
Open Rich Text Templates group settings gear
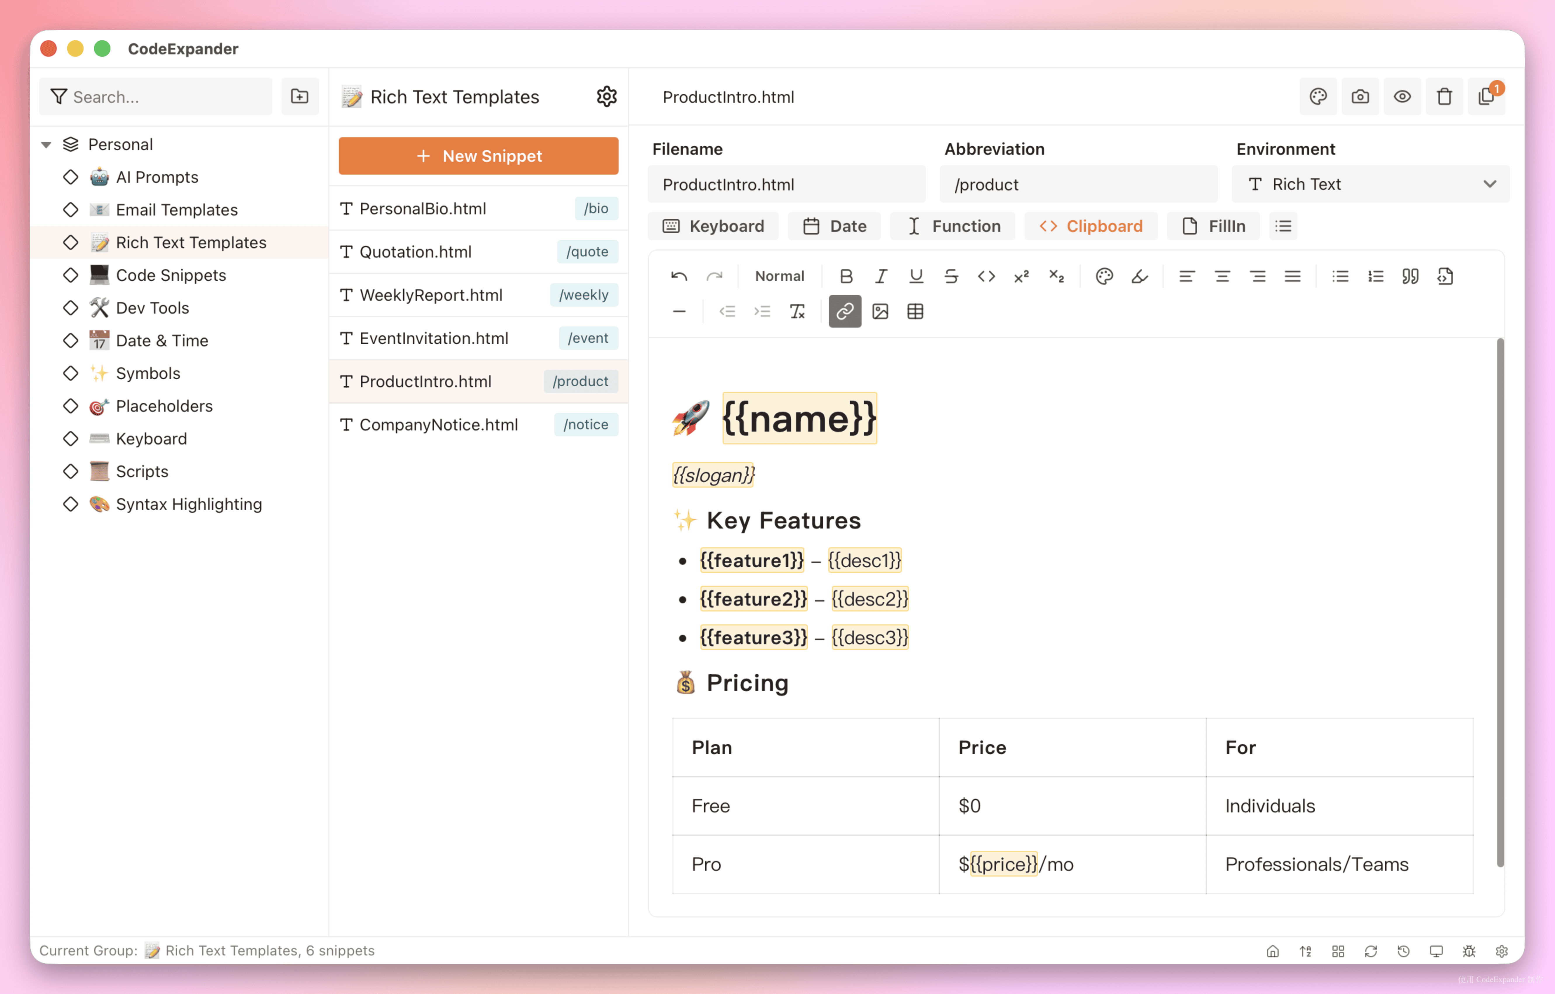[606, 97]
